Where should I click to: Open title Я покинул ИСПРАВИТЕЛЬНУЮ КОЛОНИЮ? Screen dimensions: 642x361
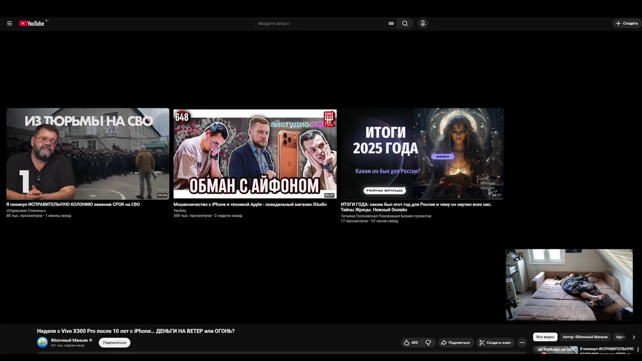click(73, 205)
